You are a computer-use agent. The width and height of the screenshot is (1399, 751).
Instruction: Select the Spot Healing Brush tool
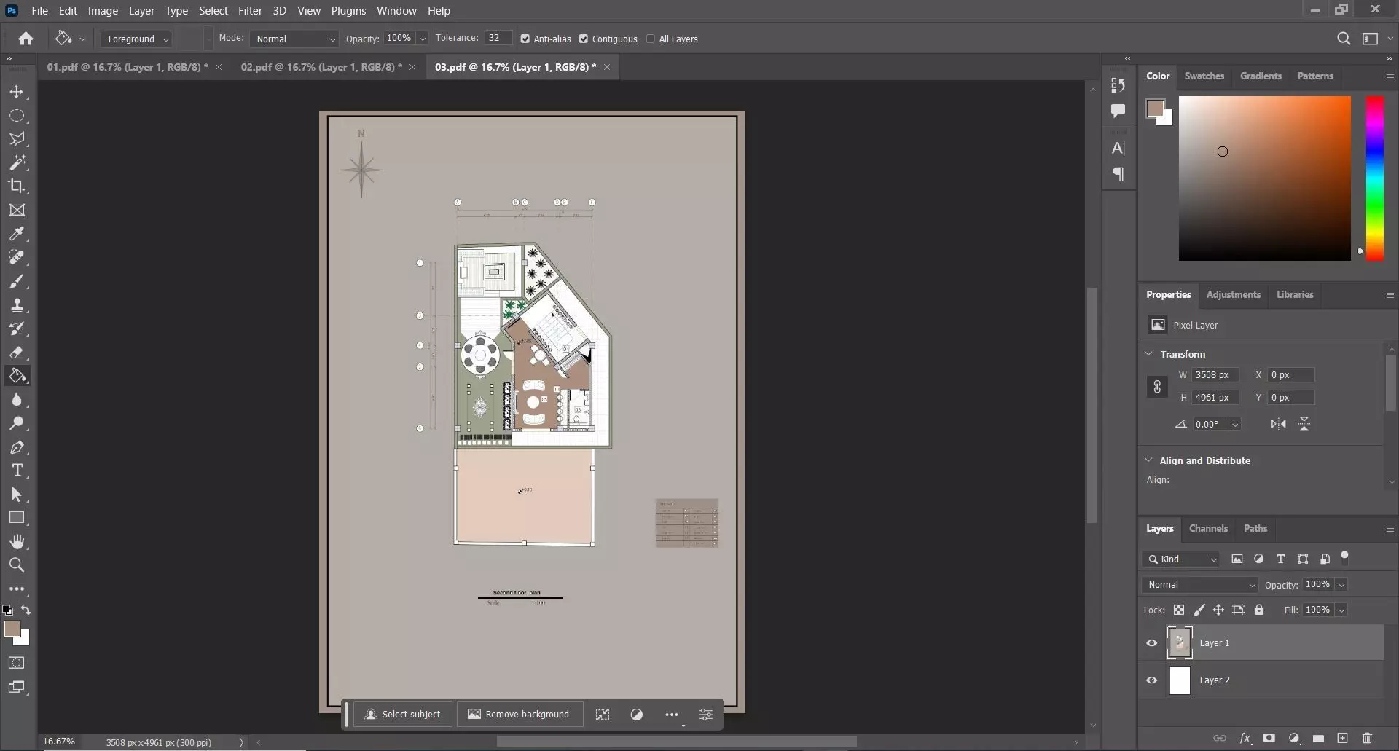pyautogui.click(x=17, y=257)
